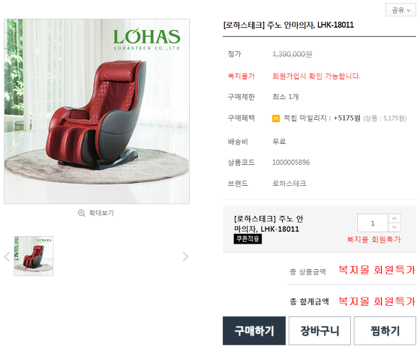Click the 쿠폰적용 coupon badge

[247, 239]
